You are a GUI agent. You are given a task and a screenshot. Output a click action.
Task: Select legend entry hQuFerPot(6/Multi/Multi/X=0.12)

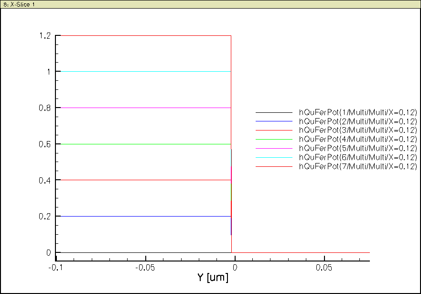358,157
